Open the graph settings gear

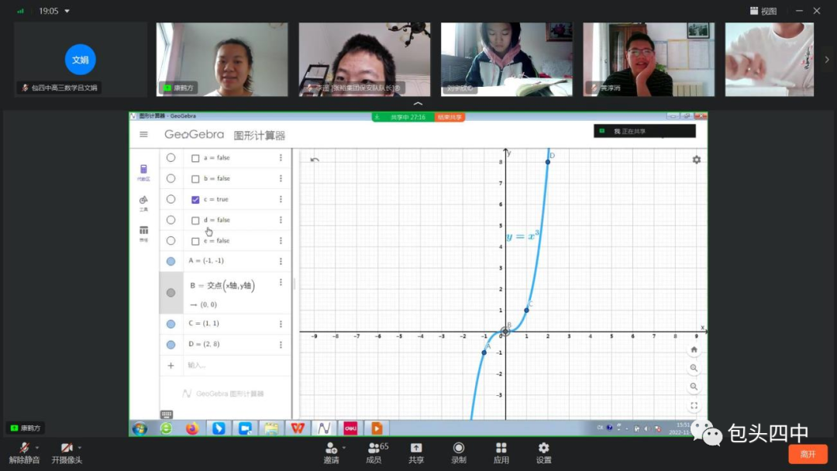pos(696,160)
